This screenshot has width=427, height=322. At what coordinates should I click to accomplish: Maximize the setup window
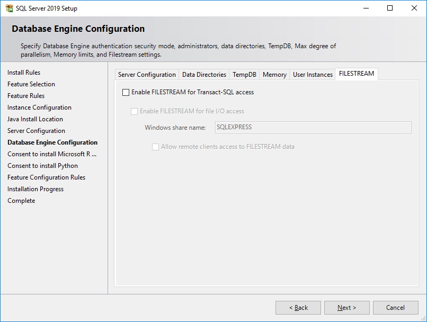390,8
